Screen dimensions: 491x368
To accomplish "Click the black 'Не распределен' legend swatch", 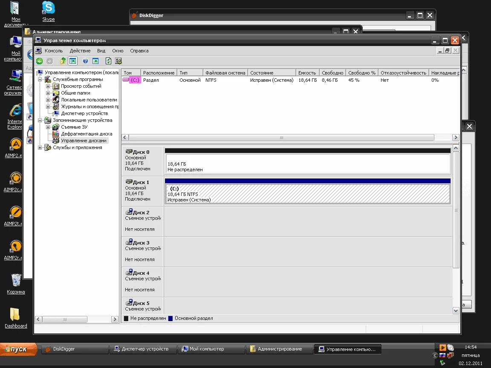I will tap(126, 318).
